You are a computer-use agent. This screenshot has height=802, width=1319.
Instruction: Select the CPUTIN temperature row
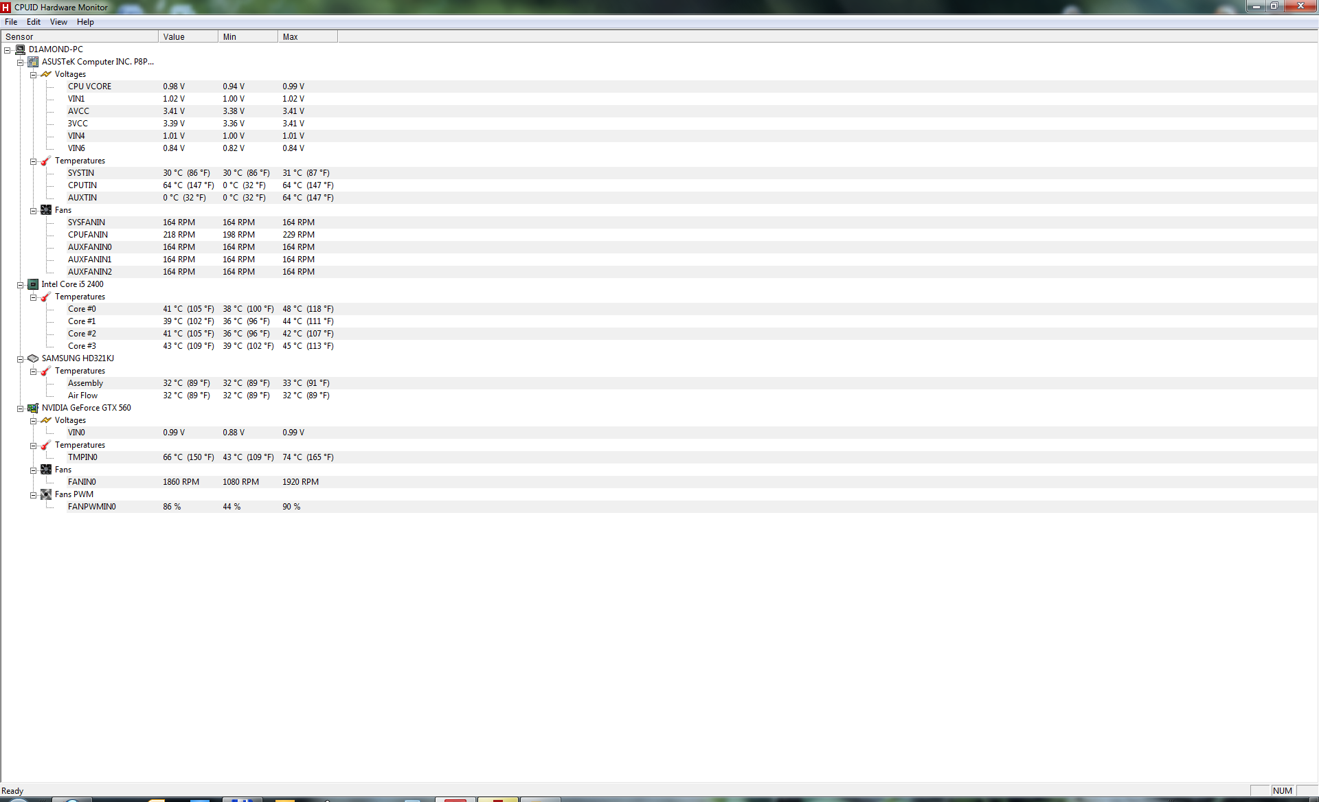tap(692, 185)
